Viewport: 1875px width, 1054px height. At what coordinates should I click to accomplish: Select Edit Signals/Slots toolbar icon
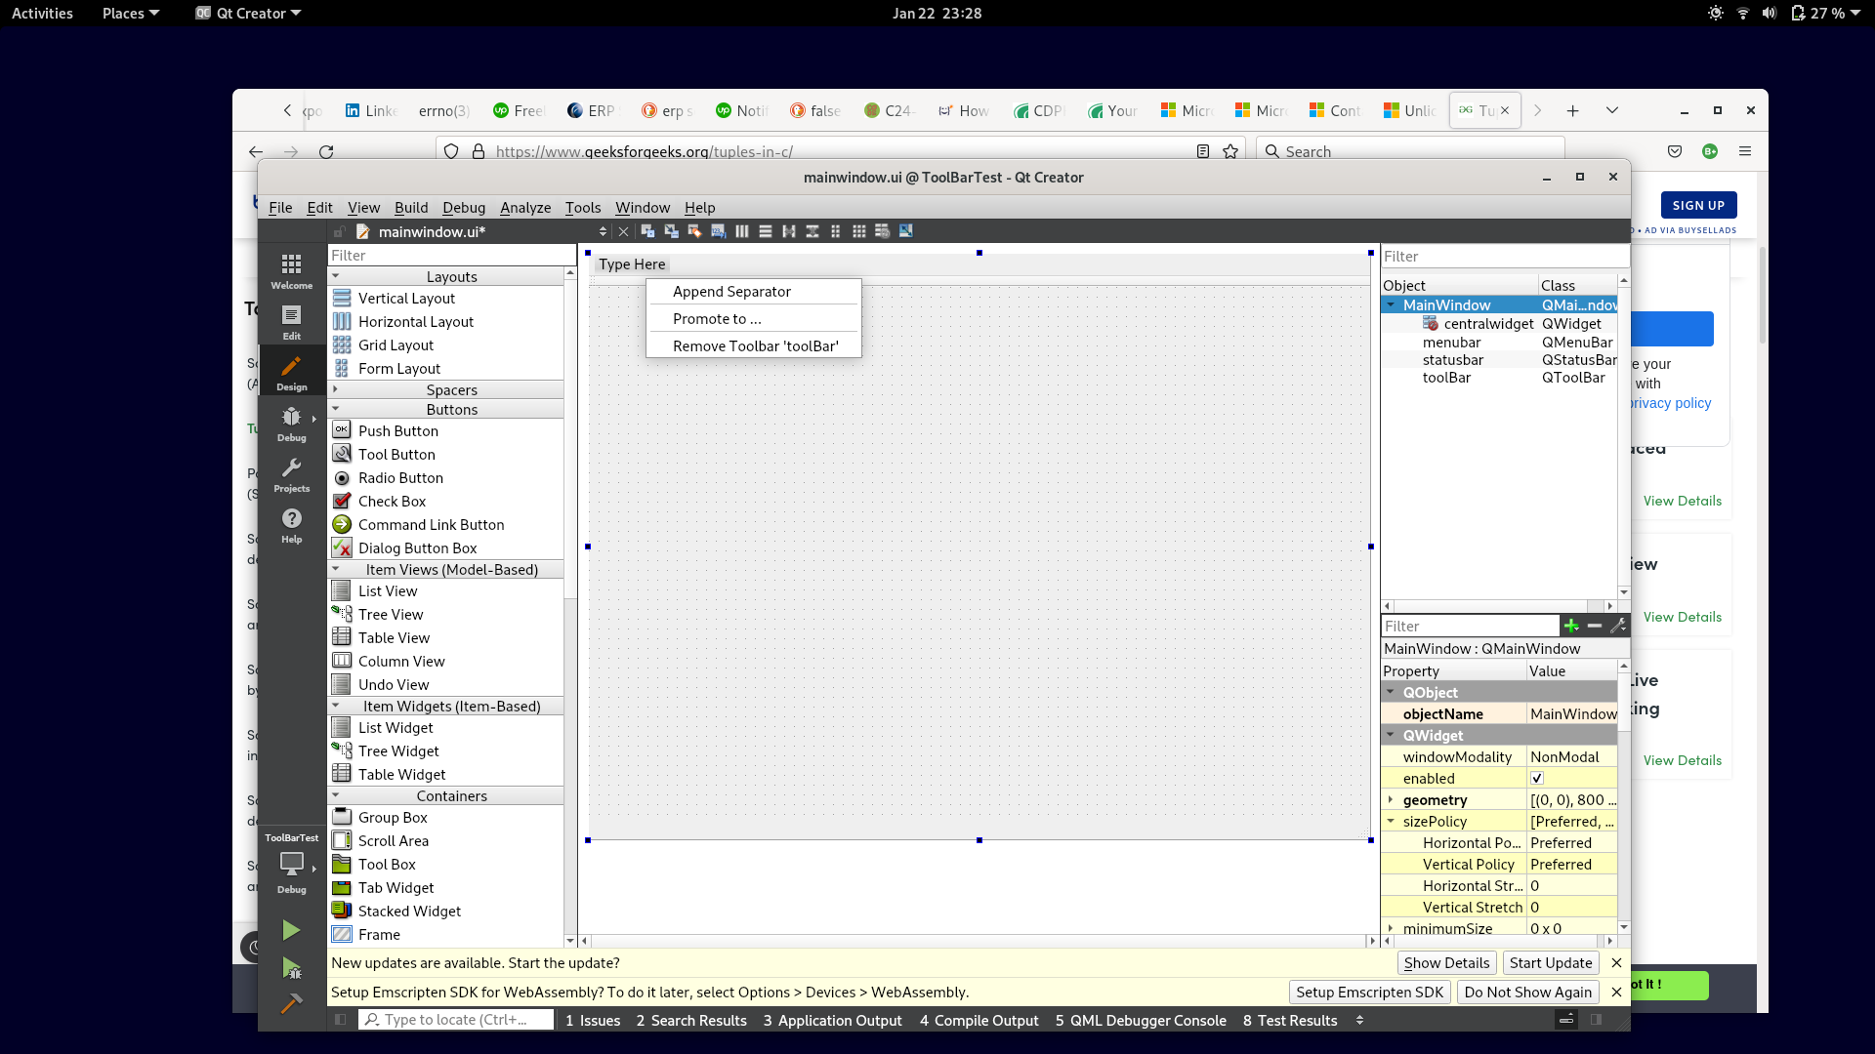tap(671, 231)
